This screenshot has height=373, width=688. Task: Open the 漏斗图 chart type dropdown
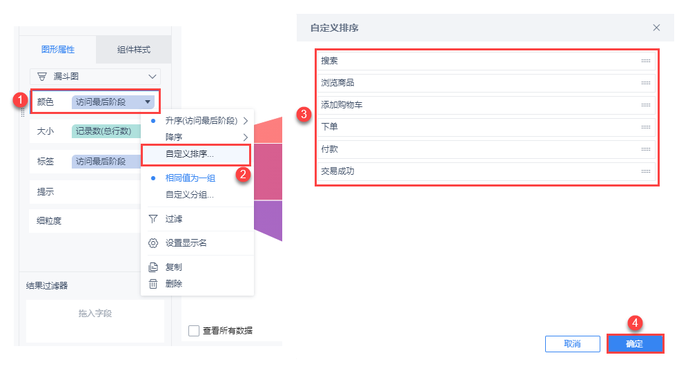[x=153, y=76]
